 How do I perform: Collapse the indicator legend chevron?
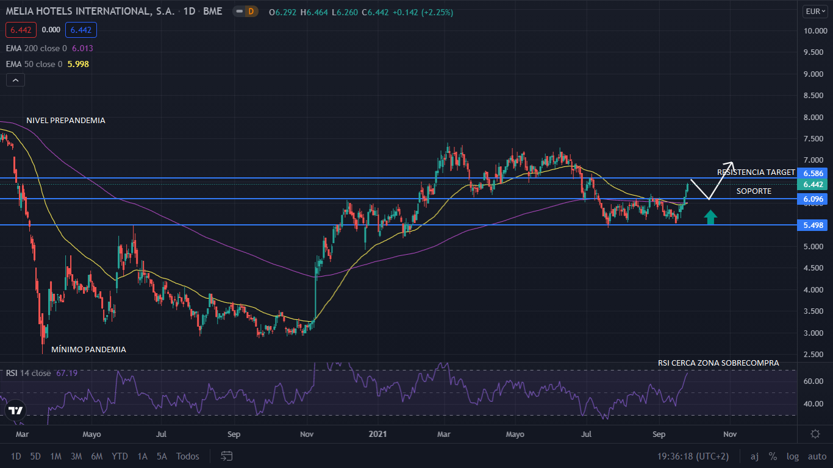click(x=15, y=80)
